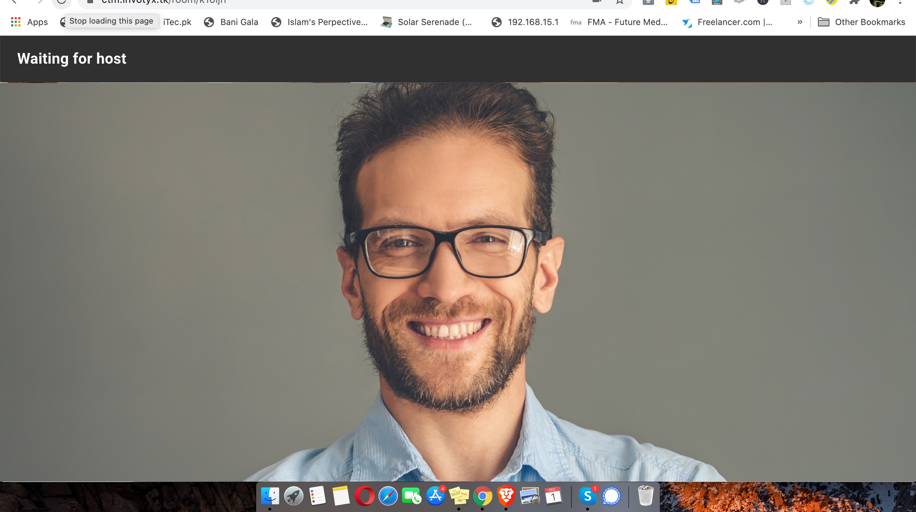Open Skype from the dock
Image resolution: width=916 pixels, height=512 pixels.
click(588, 496)
